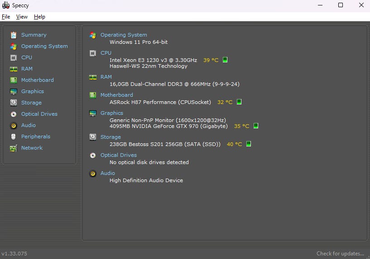Switch to Optical Drives section in sidebar

(x=39, y=114)
